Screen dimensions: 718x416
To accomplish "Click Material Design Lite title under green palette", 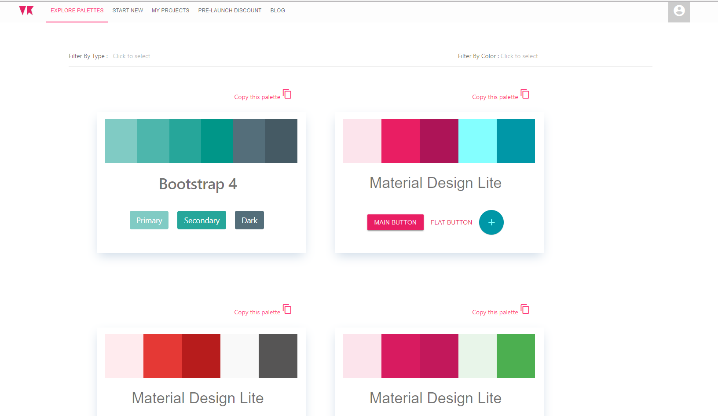I will point(436,398).
